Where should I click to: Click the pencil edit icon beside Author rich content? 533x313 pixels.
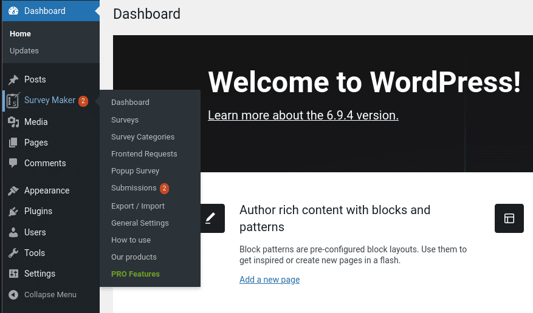click(x=211, y=218)
